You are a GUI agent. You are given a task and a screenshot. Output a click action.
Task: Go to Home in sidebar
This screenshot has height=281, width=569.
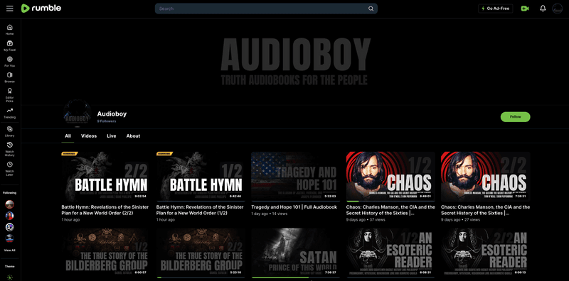10,30
